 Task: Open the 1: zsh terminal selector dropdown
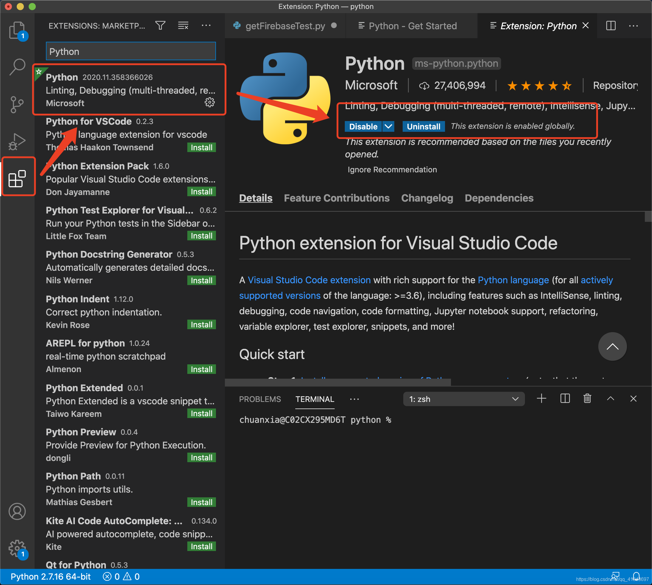point(463,399)
